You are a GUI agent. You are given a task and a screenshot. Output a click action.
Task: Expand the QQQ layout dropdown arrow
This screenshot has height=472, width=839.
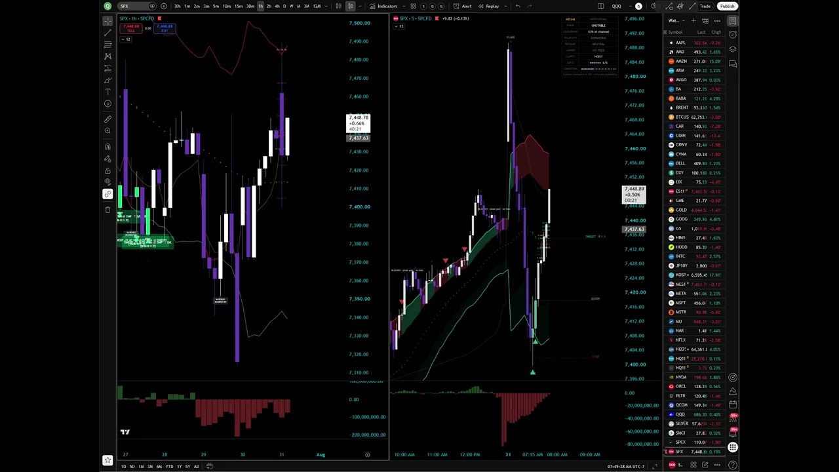(x=630, y=6)
